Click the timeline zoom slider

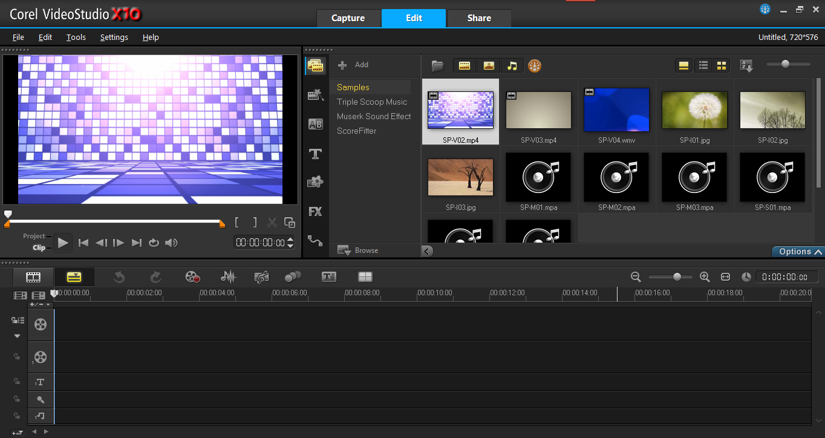pos(677,276)
